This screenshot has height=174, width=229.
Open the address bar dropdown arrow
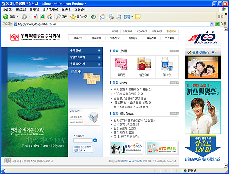pyautogui.click(x=212, y=24)
